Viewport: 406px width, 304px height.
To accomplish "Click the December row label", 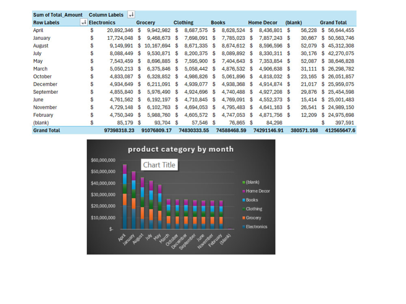I will pos(45,84).
